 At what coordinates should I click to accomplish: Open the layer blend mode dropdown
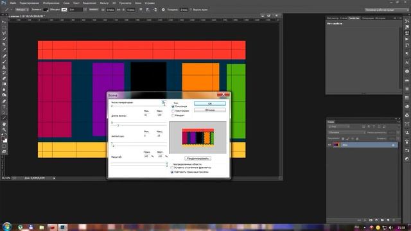pos(347,133)
